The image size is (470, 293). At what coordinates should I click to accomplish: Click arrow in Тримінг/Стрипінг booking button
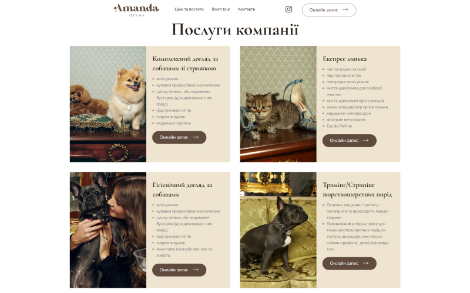pos(365,263)
